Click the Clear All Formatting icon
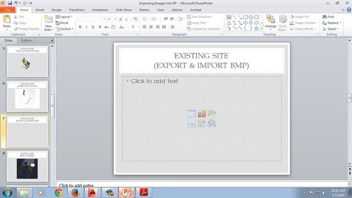 (x=135, y=19)
